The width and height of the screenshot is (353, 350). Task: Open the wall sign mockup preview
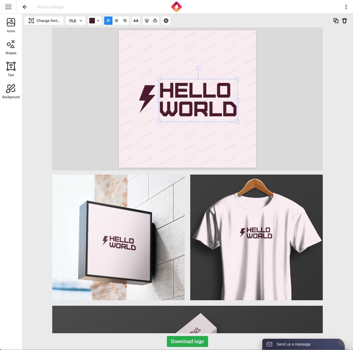(x=118, y=237)
